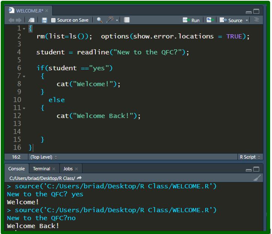This screenshot has width=272, height=234.
Task: Click the code tools magic wand
Action: click(x=110, y=20)
